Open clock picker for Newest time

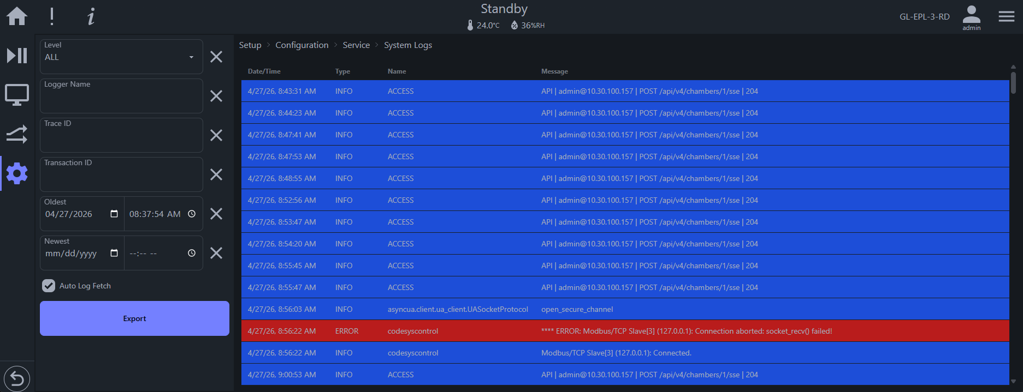coord(192,253)
